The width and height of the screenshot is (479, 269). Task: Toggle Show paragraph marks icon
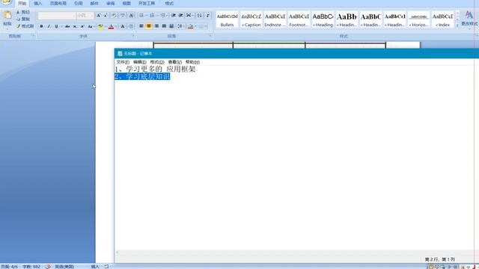pyautogui.click(x=208, y=16)
